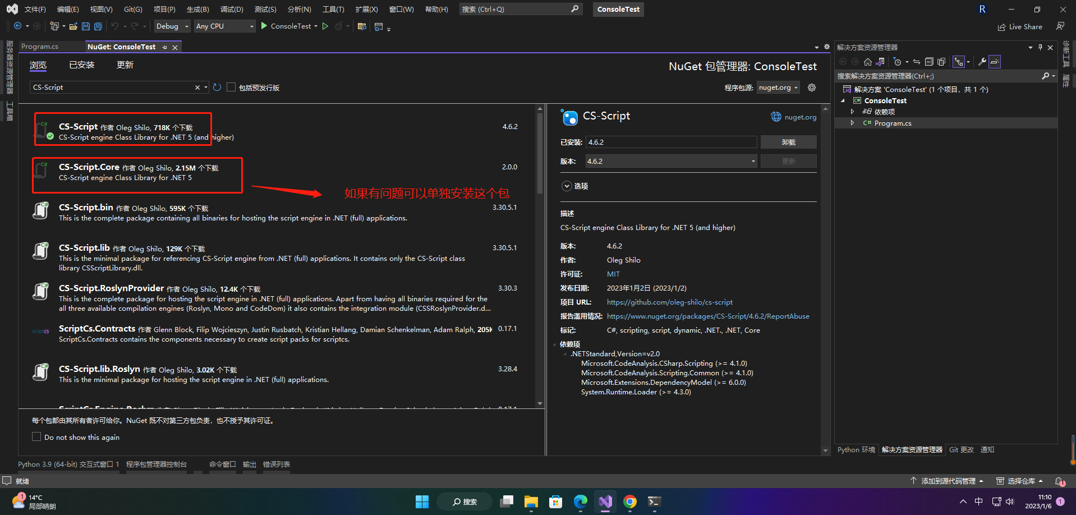Check the Do not show this again box
This screenshot has height=515, width=1076.
tap(36, 436)
